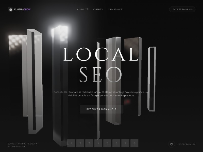Screen dimensions: 203x152
Task: Open the CLIENTS navigation section
Action: [x=98, y=9]
